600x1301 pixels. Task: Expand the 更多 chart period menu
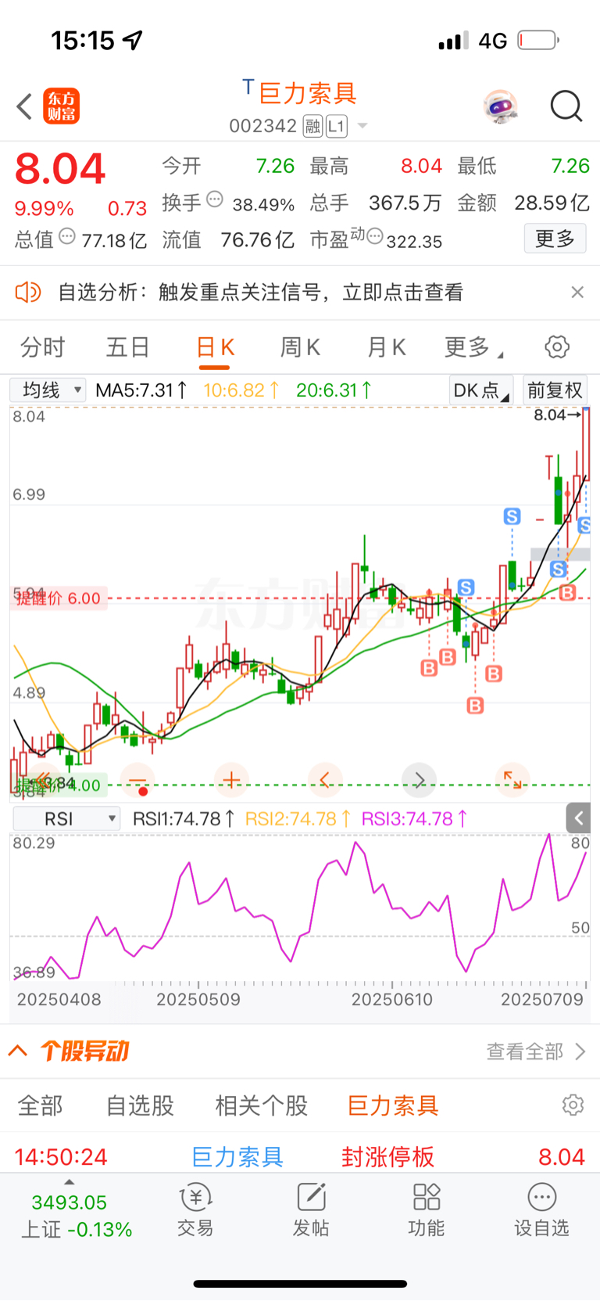coord(473,347)
